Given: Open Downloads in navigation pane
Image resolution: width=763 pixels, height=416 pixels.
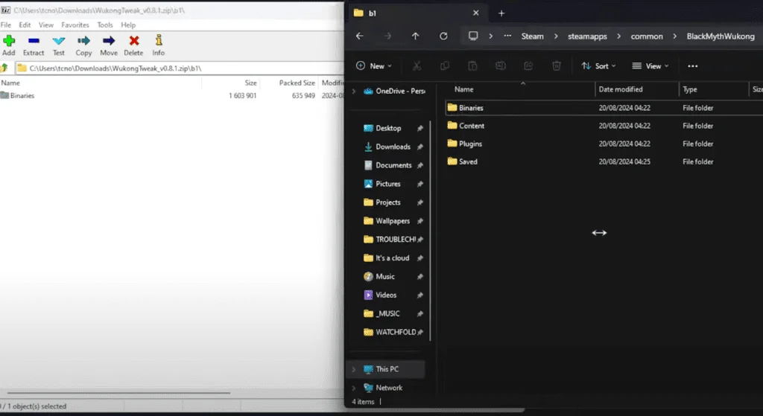Looking at the screenshot, I should [x=393, y=147].
